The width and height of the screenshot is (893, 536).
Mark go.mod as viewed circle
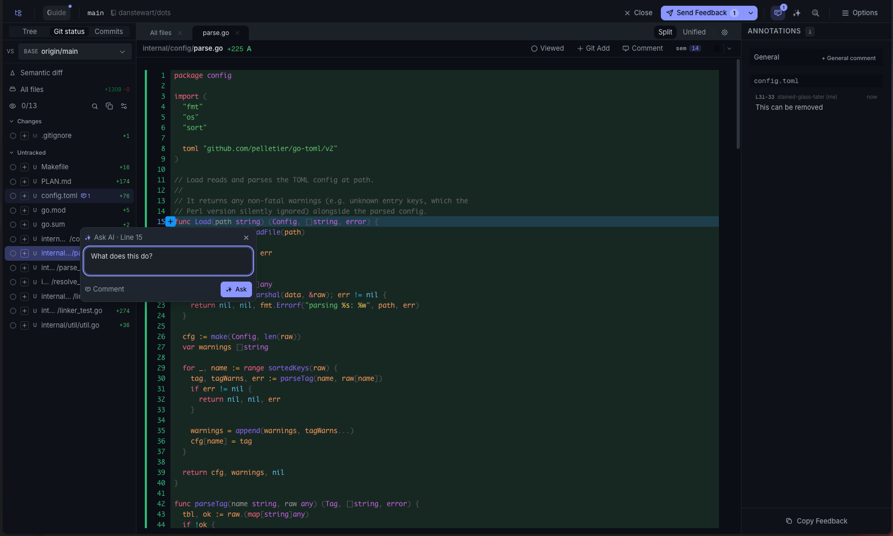(x=13, y=211)
